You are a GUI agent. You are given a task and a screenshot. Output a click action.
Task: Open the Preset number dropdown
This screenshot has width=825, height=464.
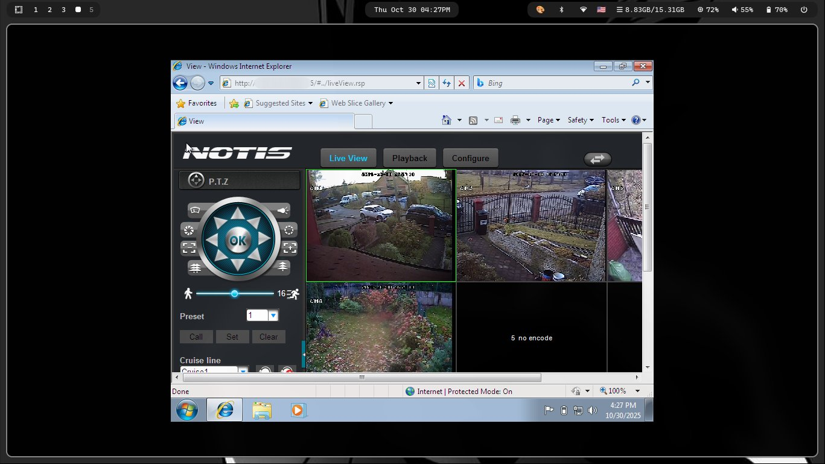tap(273, 316)
